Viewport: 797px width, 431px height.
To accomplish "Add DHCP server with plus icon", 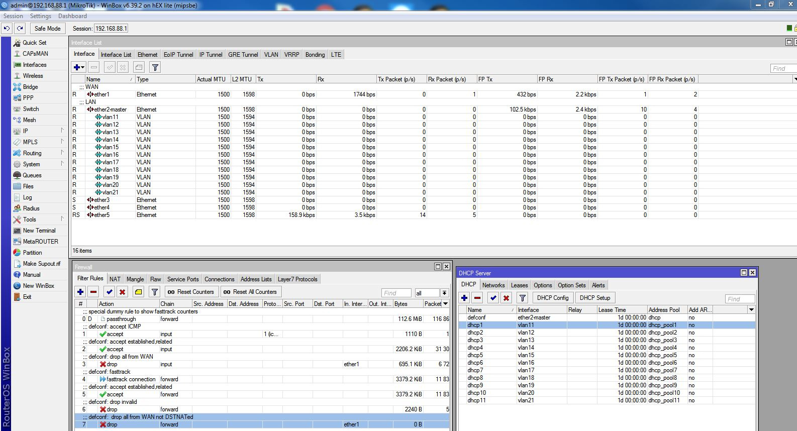I will (x=464, y=298).
